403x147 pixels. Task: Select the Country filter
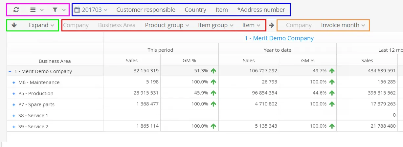tap(195, 10)
